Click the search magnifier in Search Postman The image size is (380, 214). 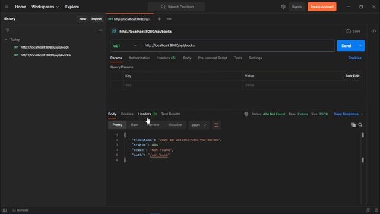163,7
